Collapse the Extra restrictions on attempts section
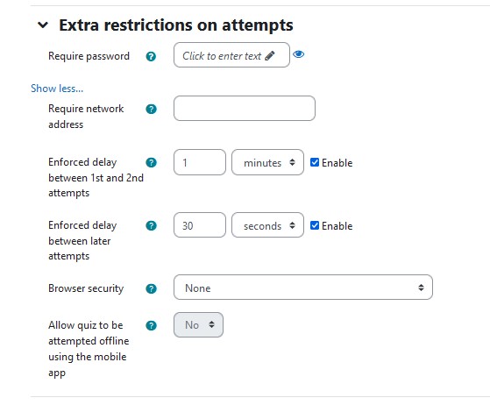 click(x=43, y=25)
